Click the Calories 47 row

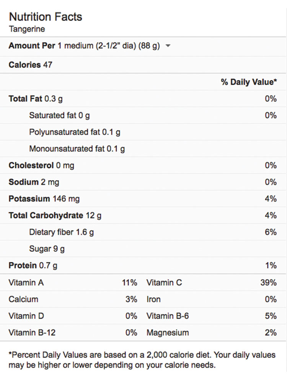pyautogui.click(x=31, y=65)
